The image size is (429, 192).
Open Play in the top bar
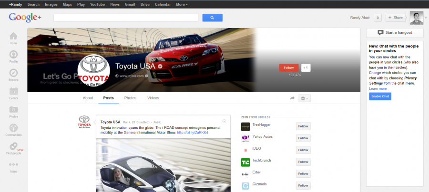tap(81, 4)
